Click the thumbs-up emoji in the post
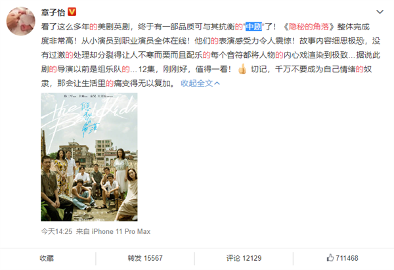 click(242, 69)
